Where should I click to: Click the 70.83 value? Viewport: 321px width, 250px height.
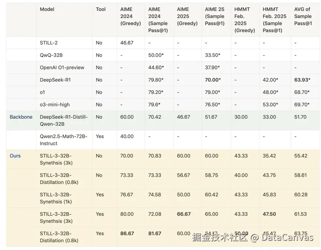click(x=155, y=156)
